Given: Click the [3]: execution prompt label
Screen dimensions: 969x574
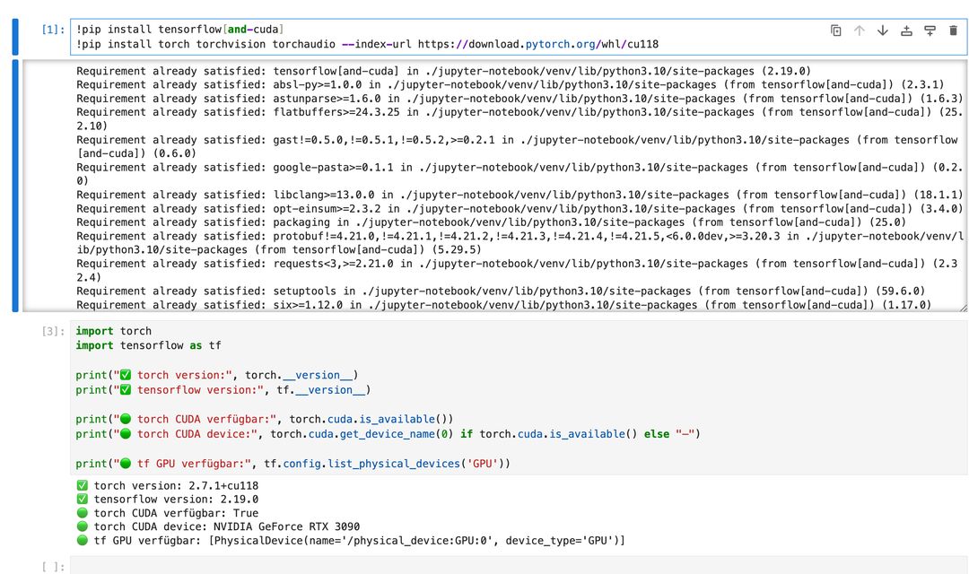Looking at the screenshot, I should [53, 331].
